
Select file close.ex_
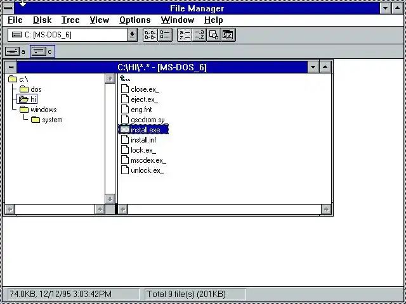point(140,89)
